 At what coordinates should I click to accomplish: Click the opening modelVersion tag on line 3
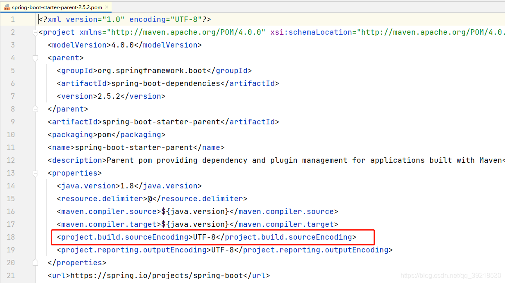[x=79, y=45]
